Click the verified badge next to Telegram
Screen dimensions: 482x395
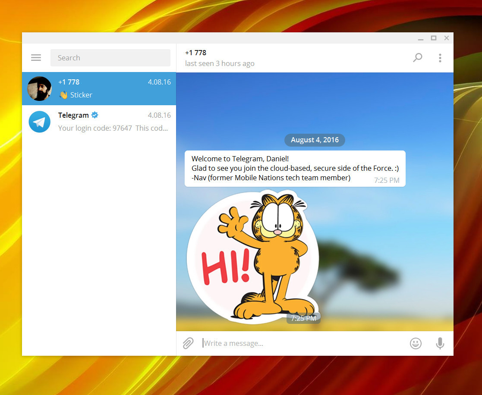(95, 115)
